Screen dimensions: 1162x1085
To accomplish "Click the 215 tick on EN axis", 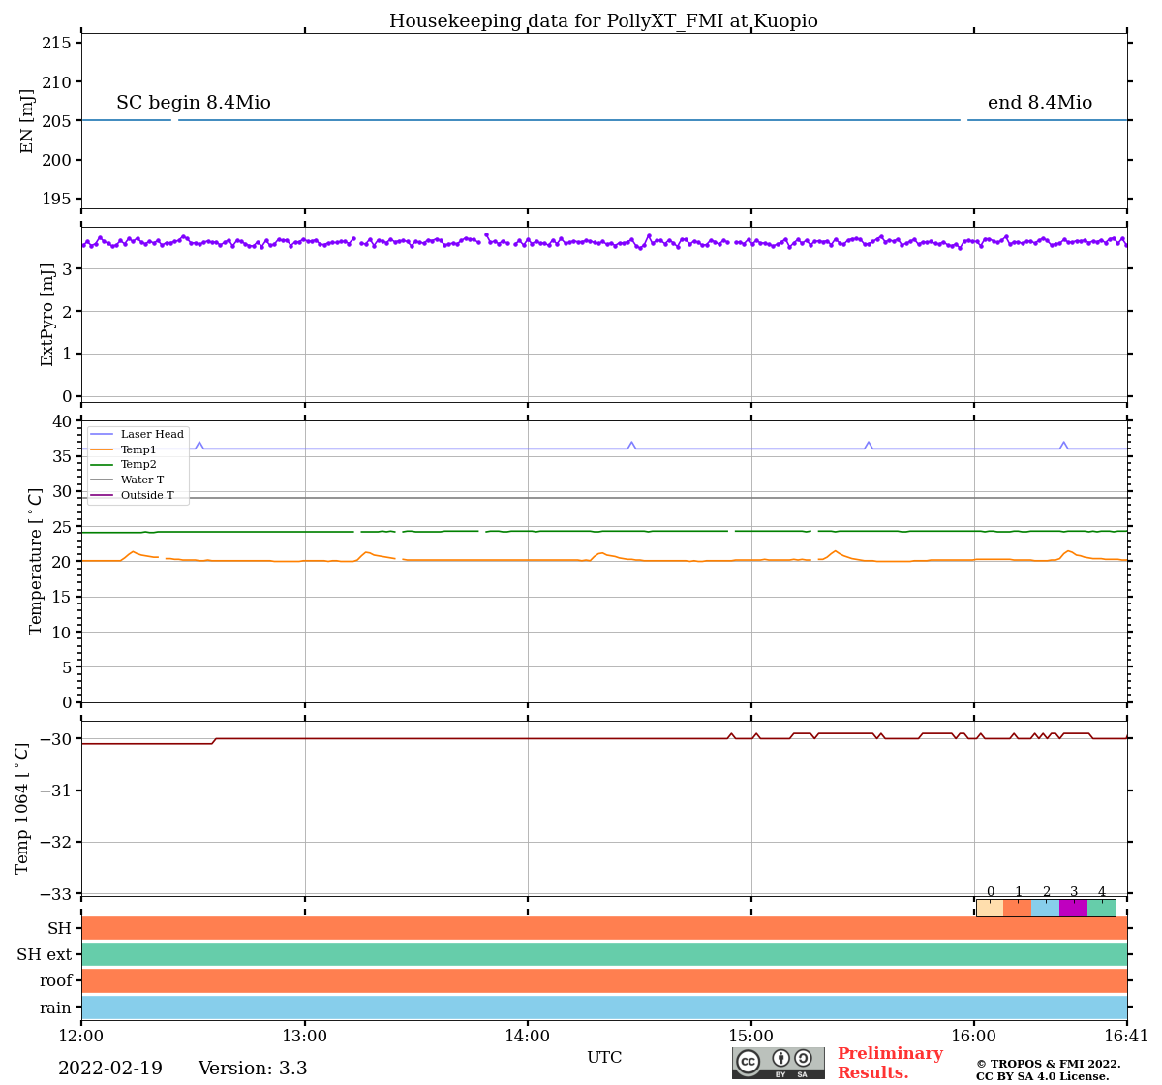I will 55,43.
